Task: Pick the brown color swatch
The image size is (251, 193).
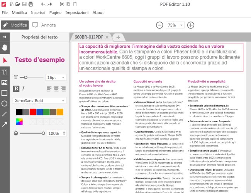Action: (x=53, y=112)
